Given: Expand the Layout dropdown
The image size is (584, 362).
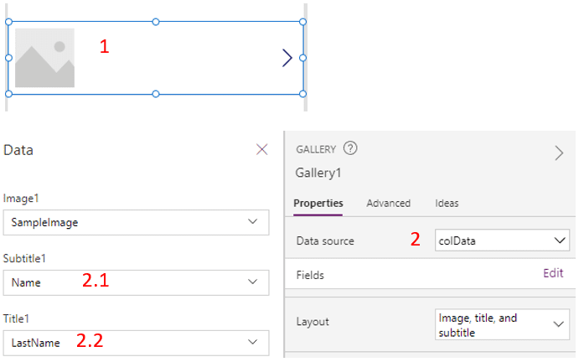Looking at the screenshot, I should click(502, 323).
